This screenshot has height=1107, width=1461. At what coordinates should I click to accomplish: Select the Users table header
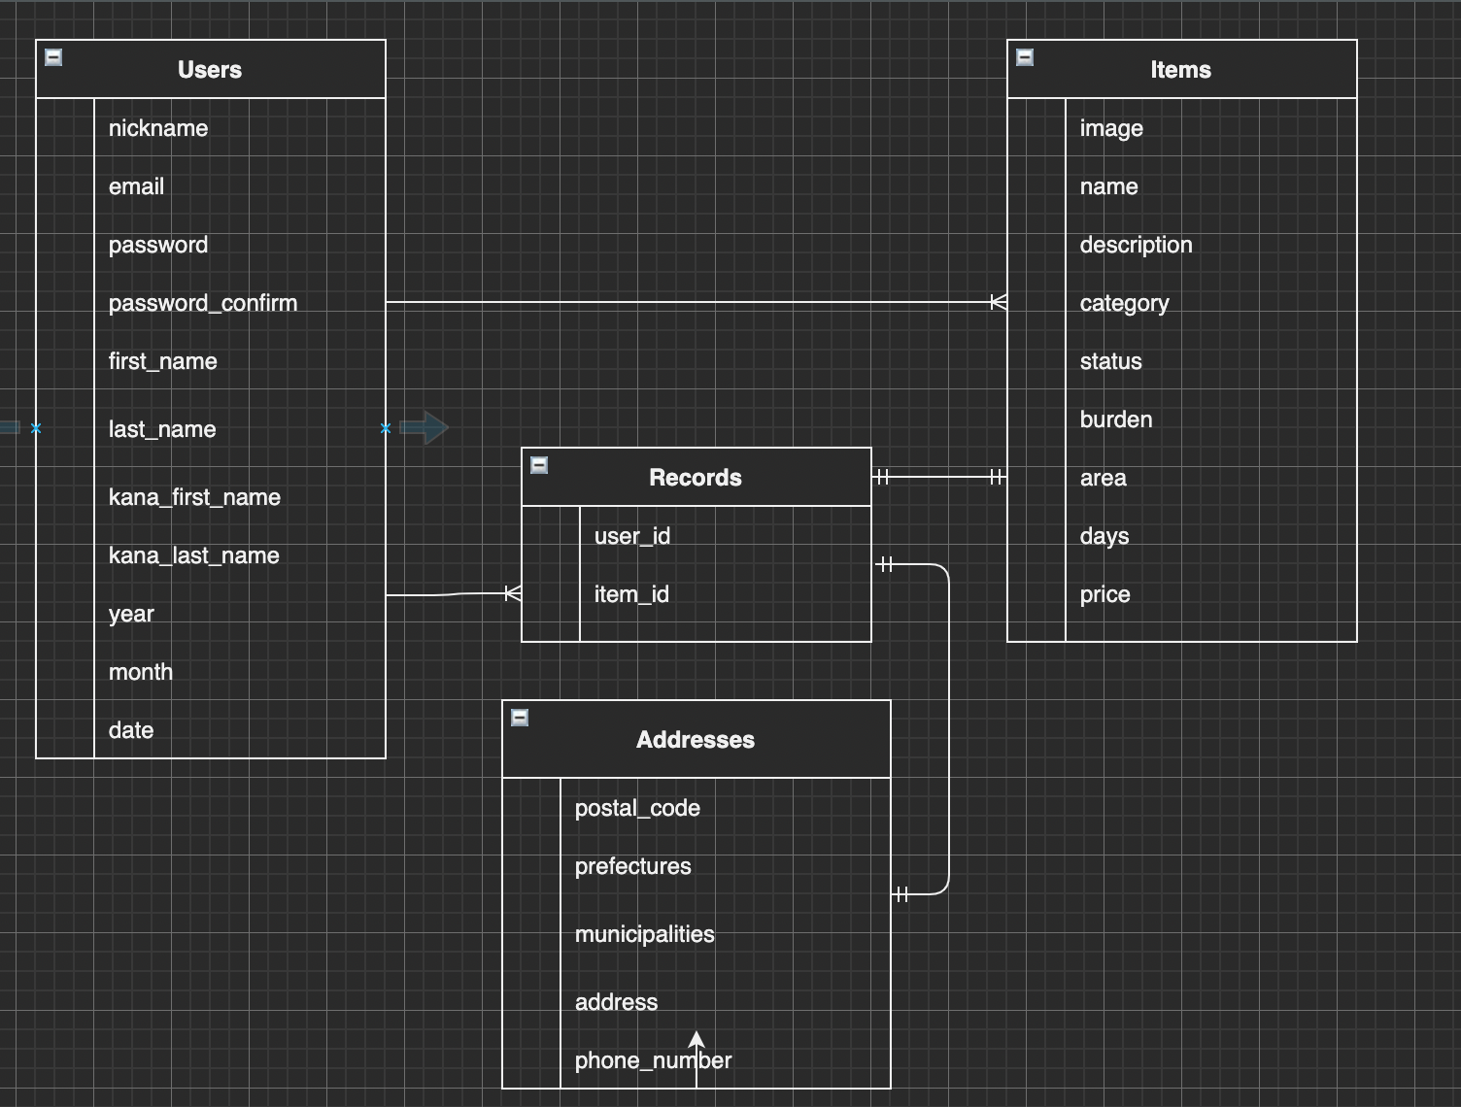[211, 69]
